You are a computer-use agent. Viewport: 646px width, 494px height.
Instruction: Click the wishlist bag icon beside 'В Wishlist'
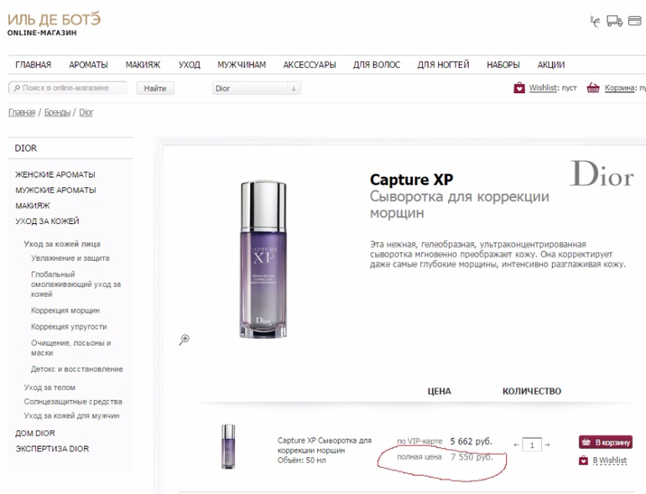click(584, 460)
